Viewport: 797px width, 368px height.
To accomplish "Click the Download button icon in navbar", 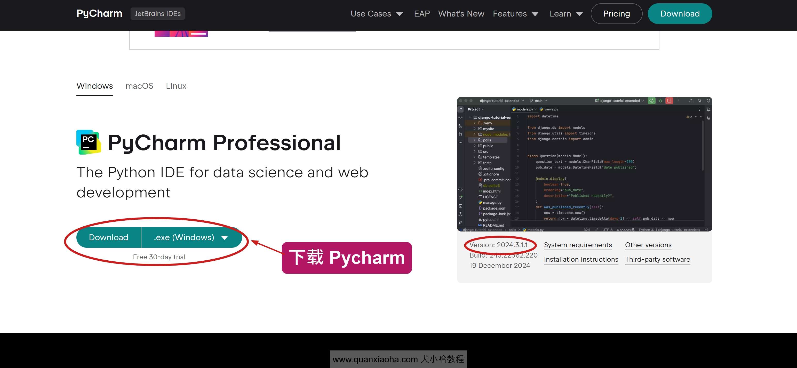I will coord(680,14).
